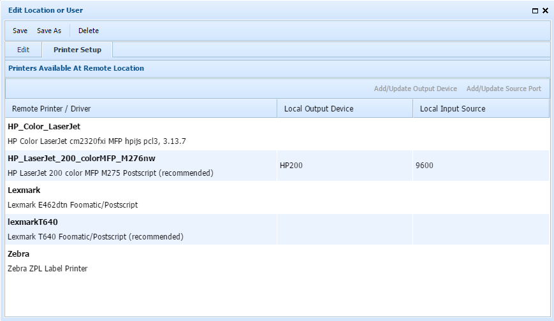Click the Save As button
This screenshot has height=321, width=554.
click(49, 31)
